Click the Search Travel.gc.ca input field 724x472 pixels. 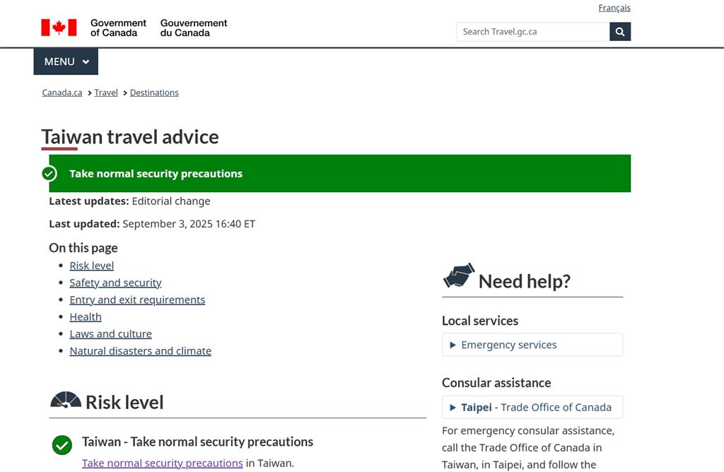pyautogui.click(x=532, y=32)
